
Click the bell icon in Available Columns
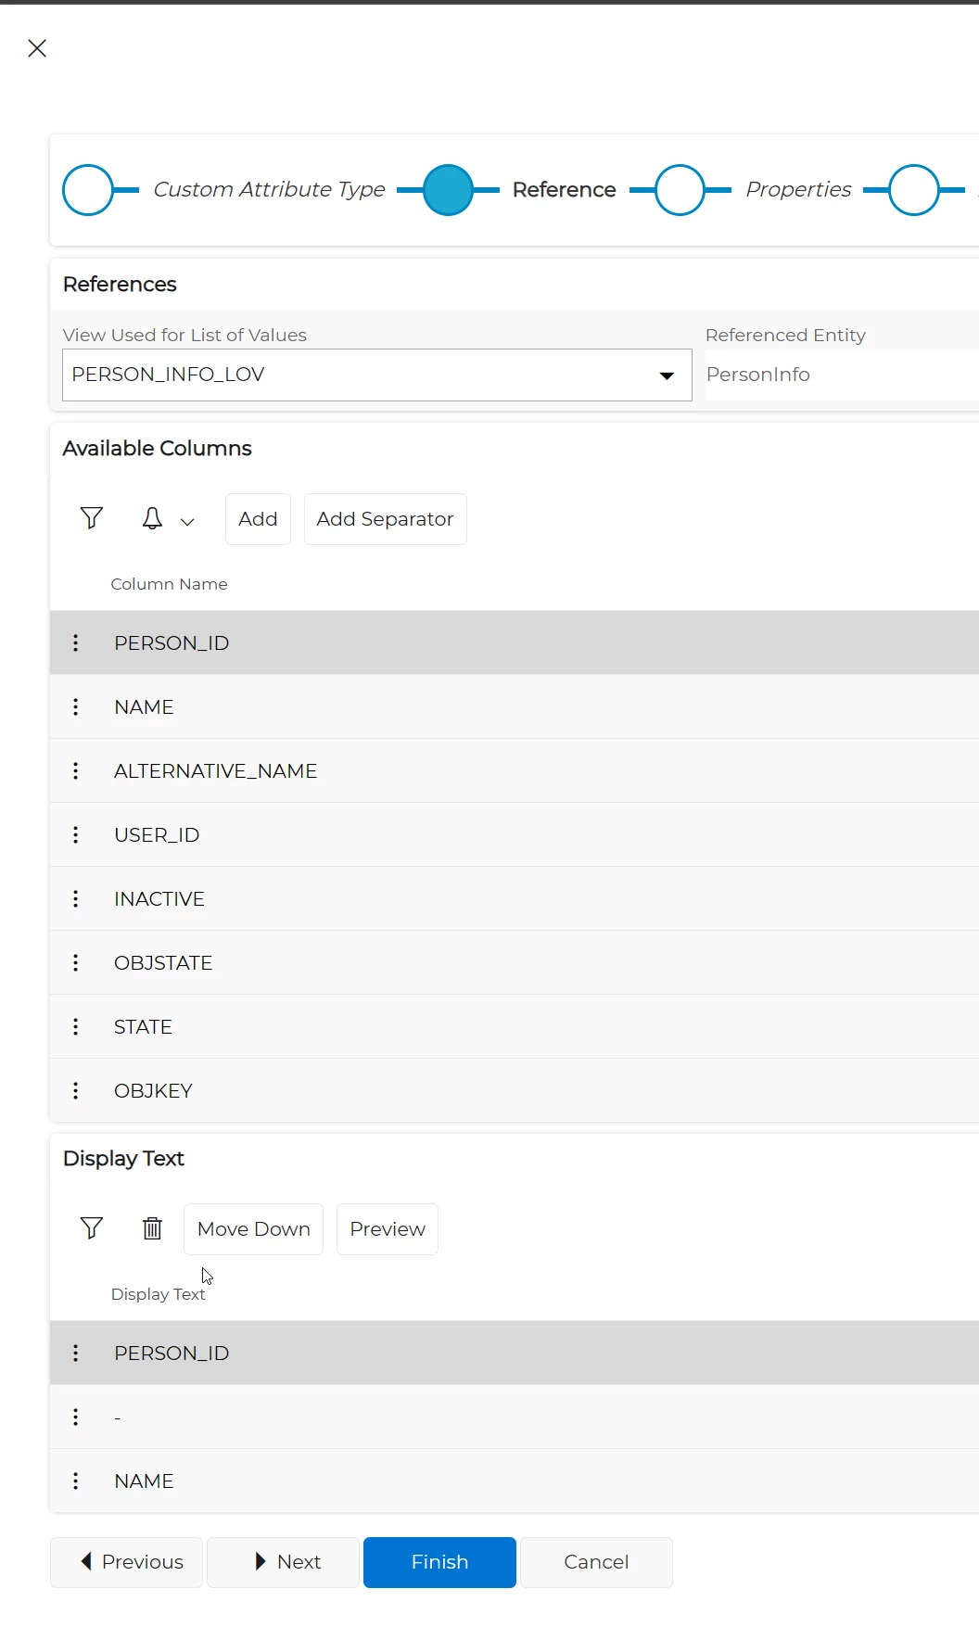[x=152, y=518]
